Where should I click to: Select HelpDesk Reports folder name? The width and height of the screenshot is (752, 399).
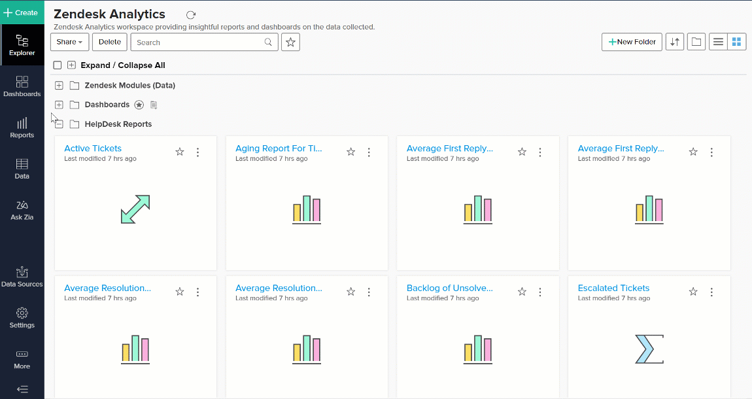(x=118, y=124)
